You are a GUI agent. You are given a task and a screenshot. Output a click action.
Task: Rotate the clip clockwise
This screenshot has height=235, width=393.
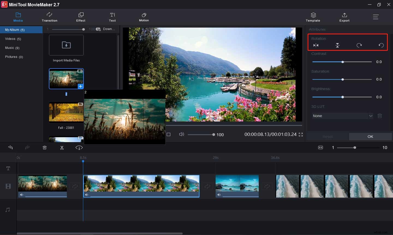(359, 45)
